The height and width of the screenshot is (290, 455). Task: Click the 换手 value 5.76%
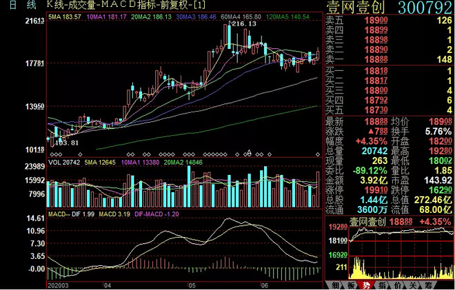click(438, 132)
